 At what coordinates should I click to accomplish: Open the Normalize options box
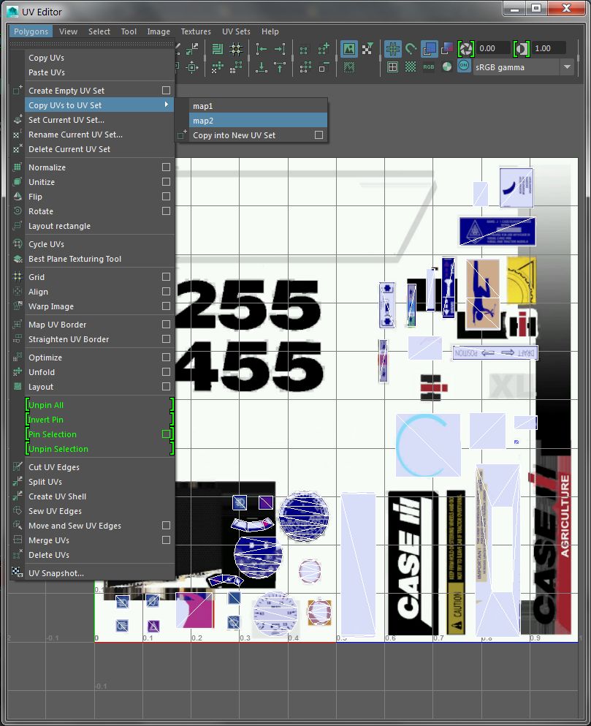pyautogui.click(x=166, y=167)
